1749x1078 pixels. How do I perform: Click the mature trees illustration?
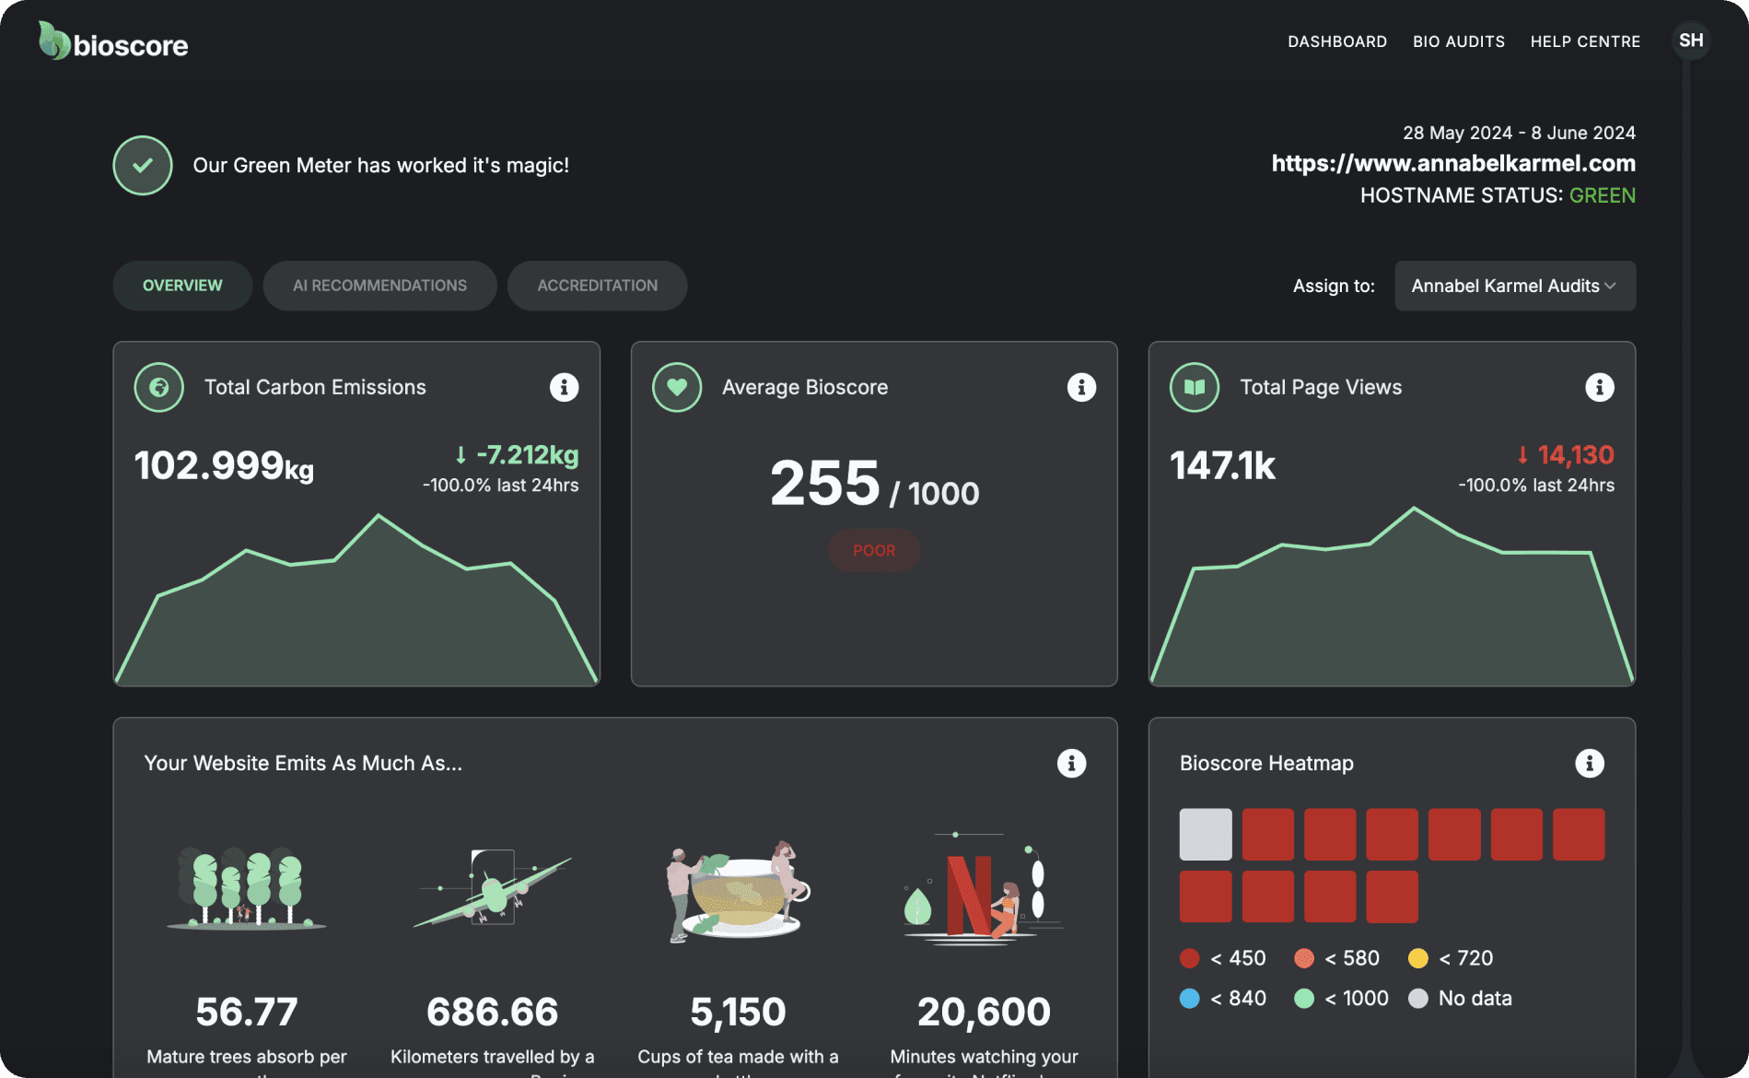click(x=247, y=888)
